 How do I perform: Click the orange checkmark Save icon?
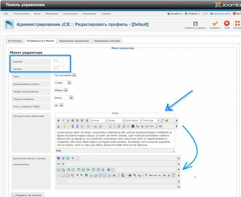(215, 24)
